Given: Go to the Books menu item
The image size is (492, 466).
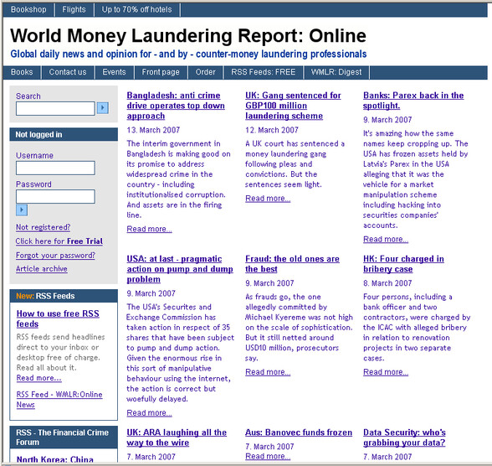Looking at the screenshot, I should tap(22, 72).
